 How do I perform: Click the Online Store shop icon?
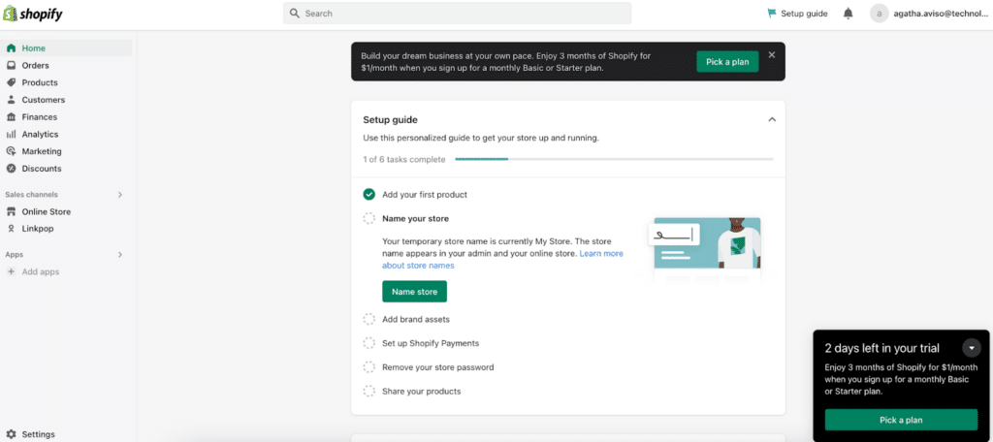coord(11,211)
